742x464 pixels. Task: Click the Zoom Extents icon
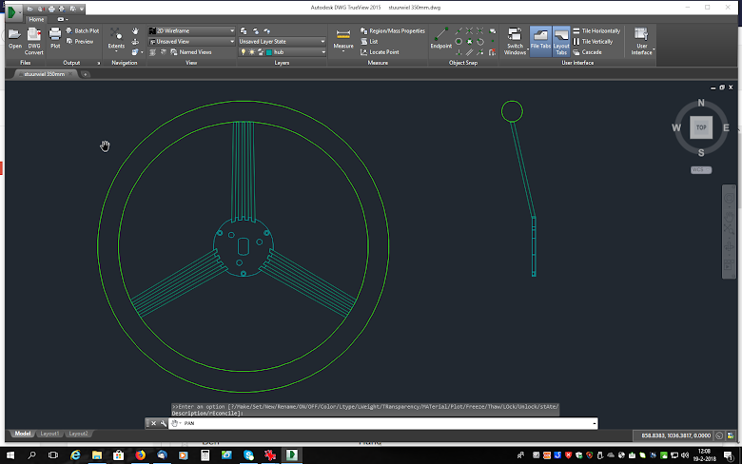coord(116,34)
